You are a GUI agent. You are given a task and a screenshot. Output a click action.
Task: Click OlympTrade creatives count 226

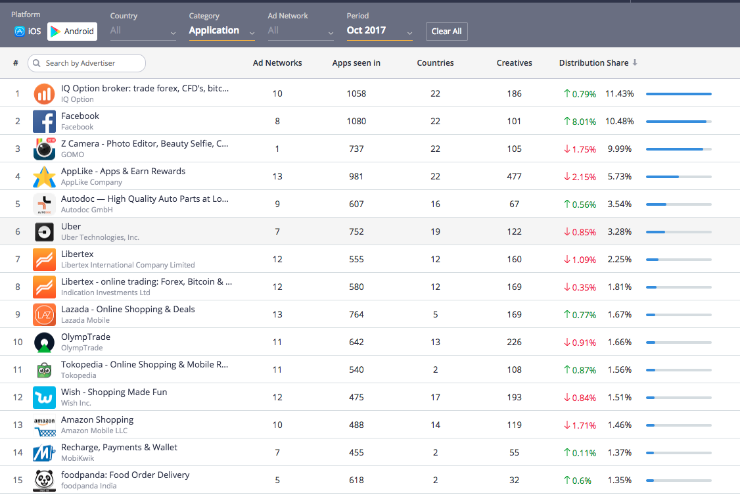pos(514,342)
